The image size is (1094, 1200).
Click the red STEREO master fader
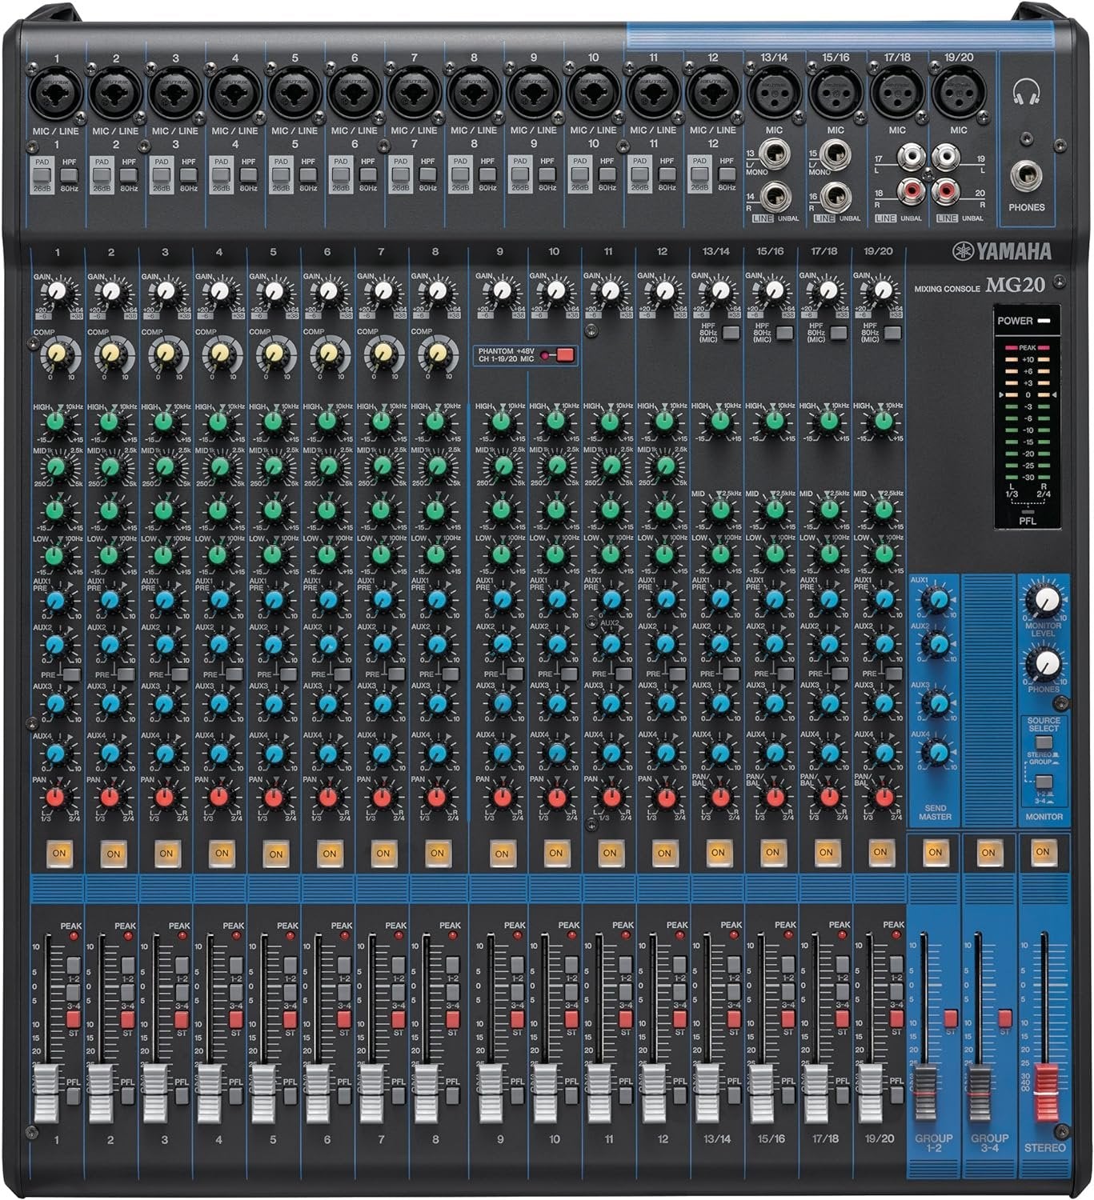click(1042, 1089)
